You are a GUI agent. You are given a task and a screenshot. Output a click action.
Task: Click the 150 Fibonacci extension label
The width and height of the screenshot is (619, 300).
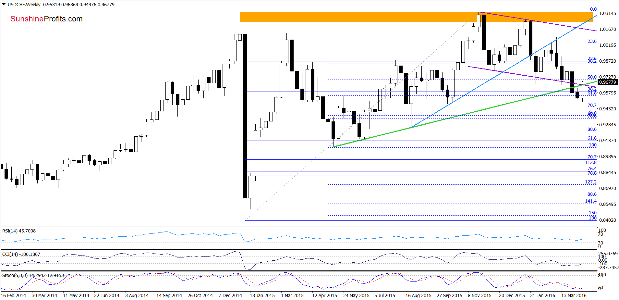pos(593,213)
